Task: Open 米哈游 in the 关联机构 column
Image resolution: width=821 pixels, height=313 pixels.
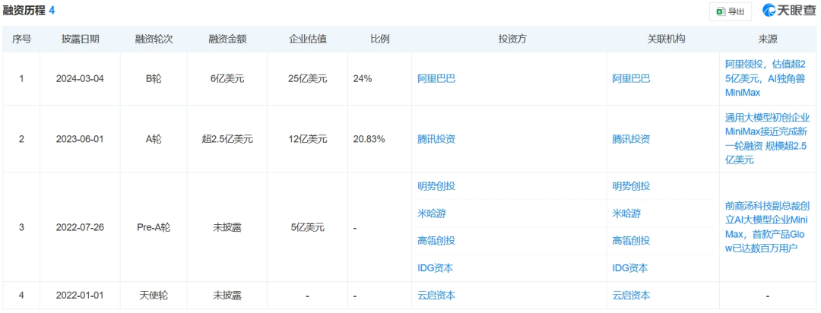Action: click(x=626, y=213)
